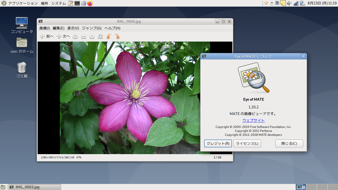Viewport: 338px width, 190px height.
Task: Rotate image counter-clockwise icon
Action: coord(109,36)
